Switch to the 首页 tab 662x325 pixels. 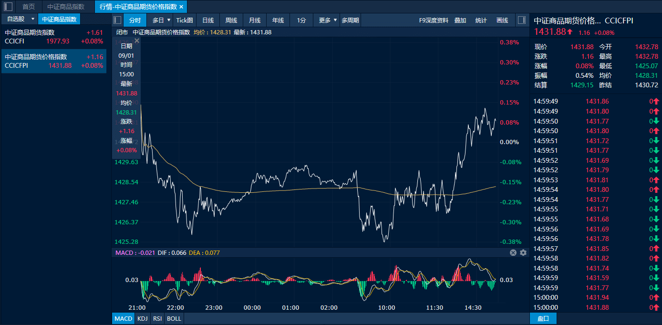[29, 7]
